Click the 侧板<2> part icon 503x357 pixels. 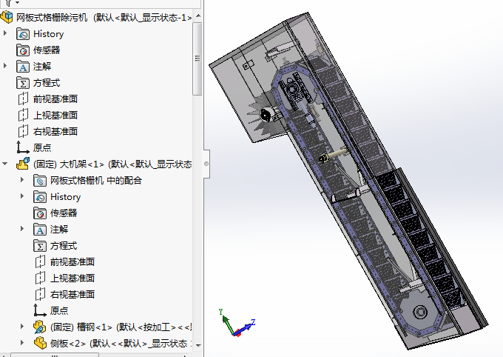coord(40,343)
